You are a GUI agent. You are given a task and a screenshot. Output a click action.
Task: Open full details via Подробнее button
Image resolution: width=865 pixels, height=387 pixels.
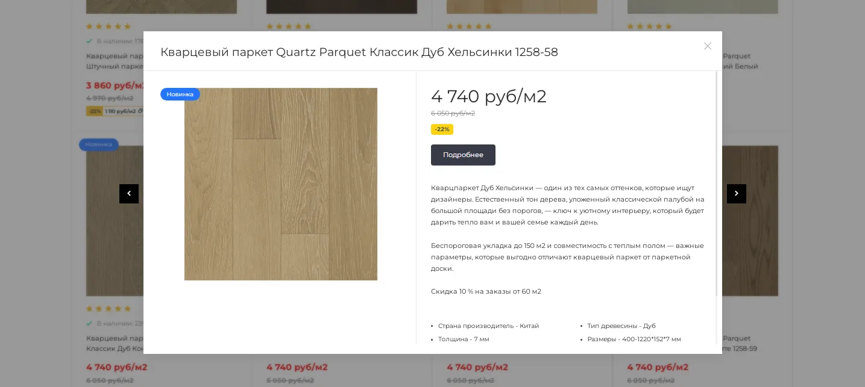[463, 155]
